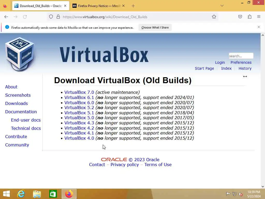Go back to the previous page
Screen dimensions: 265x199
click(6, 17)
